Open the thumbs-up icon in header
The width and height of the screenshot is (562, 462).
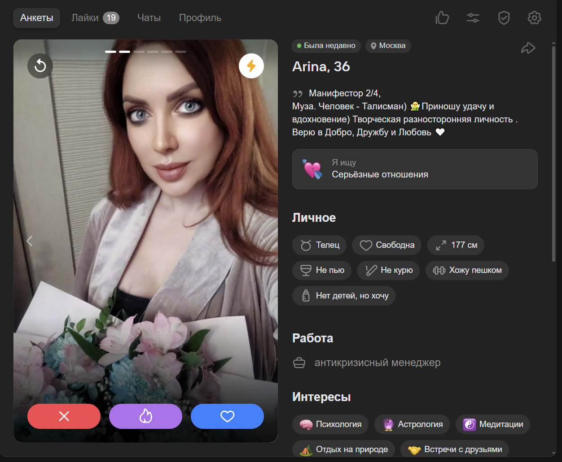point(442,18)
